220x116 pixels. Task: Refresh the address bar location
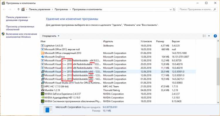coord(174,9)
